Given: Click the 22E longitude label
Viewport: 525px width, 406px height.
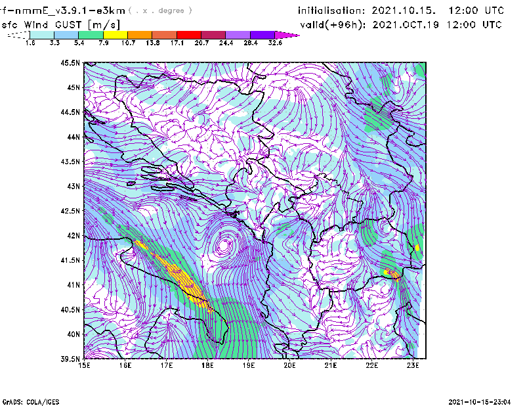Looking at the screenshot, I should coord(371,365).
